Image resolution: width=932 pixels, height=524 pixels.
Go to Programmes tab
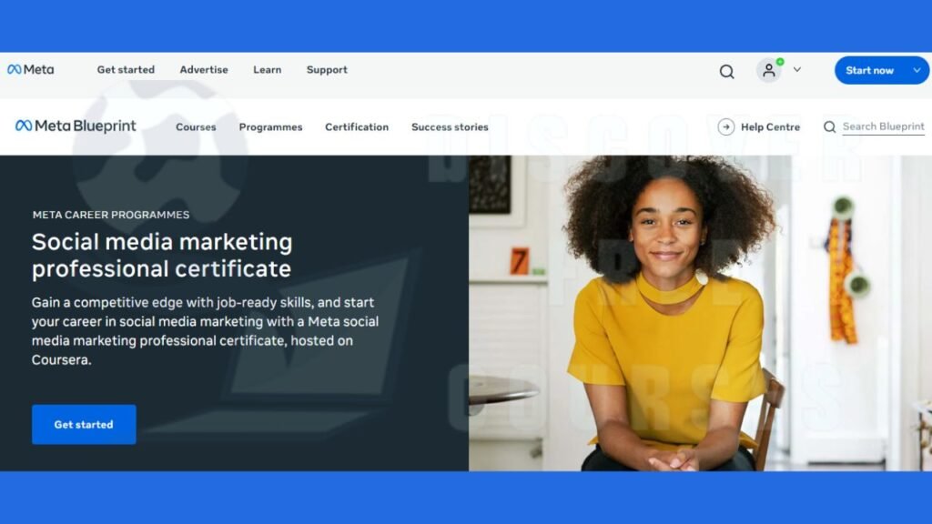(270, 127)
